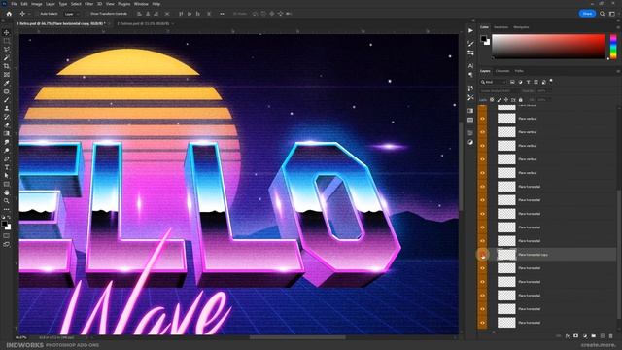Open the Filter menu
This screenshot has height=350, width=622.
[x=88, y=4]
